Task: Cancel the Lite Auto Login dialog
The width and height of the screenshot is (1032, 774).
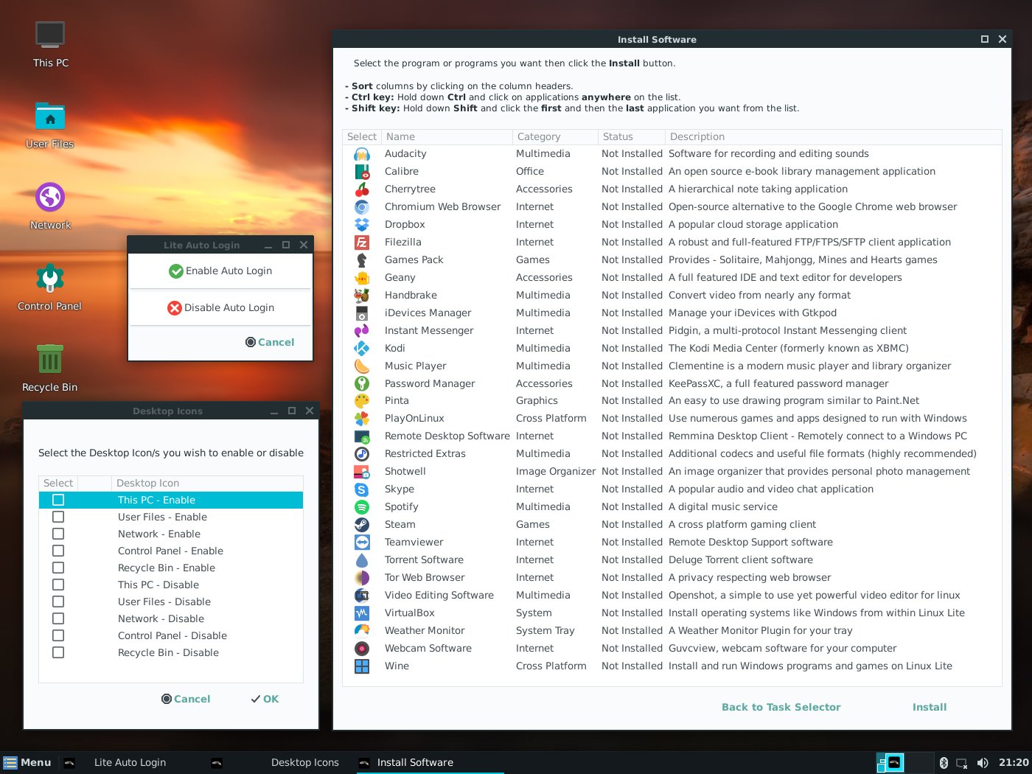Action: point(270,342)
